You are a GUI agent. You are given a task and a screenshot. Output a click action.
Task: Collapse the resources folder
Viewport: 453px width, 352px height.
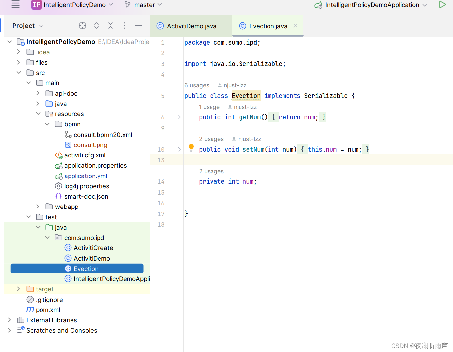tap(38, 114)
